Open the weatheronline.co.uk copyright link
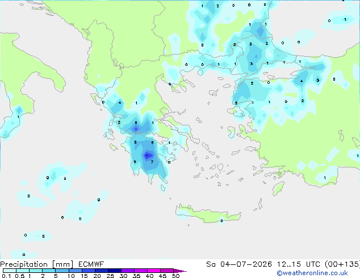 coord(312,273)
